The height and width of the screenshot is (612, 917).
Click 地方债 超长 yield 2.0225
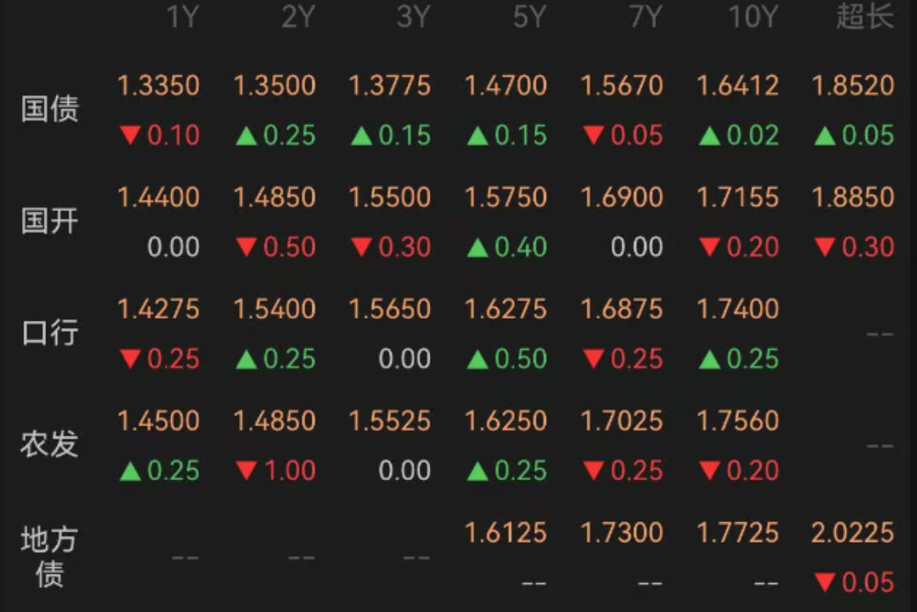(853, 532)
